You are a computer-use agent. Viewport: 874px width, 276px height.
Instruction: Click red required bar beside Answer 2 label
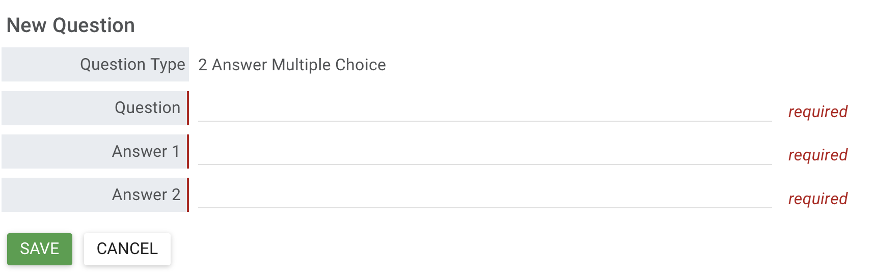point(188,195)
